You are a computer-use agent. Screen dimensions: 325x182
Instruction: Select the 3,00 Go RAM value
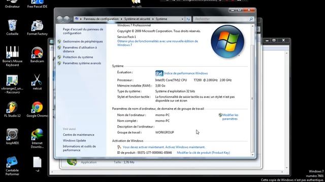pos(160,85)
